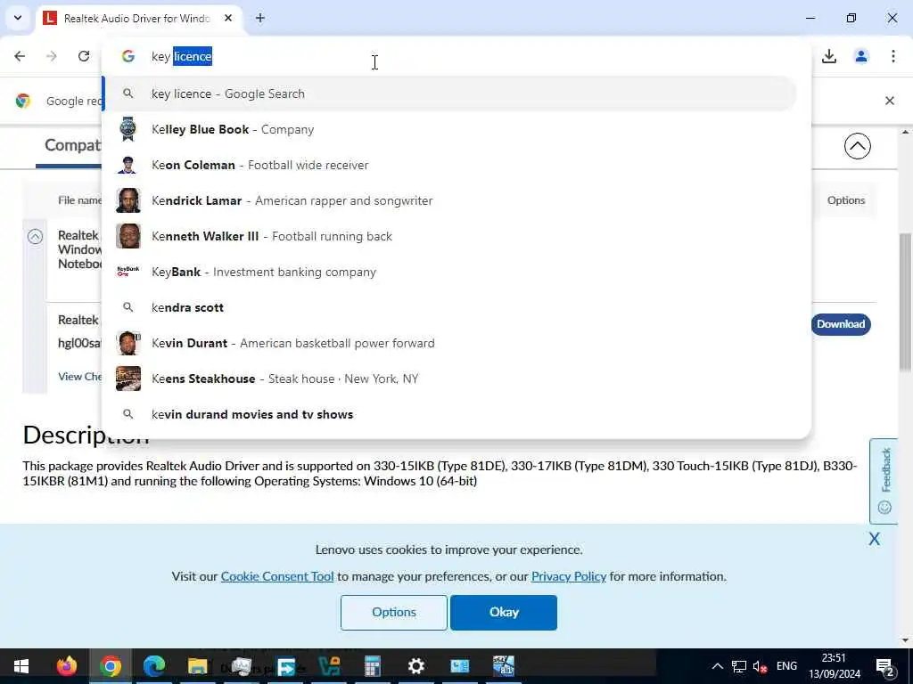Open the Cookie Consent Tool link
Viewport: 913px width, 684px height.
point(277,576)
